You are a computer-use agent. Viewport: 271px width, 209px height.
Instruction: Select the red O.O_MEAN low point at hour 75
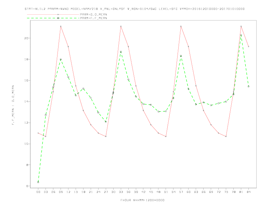pos(226,136)
